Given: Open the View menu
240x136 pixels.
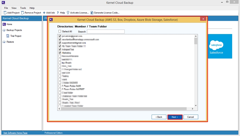Looking at the screenshot, I should coord(14,8).
